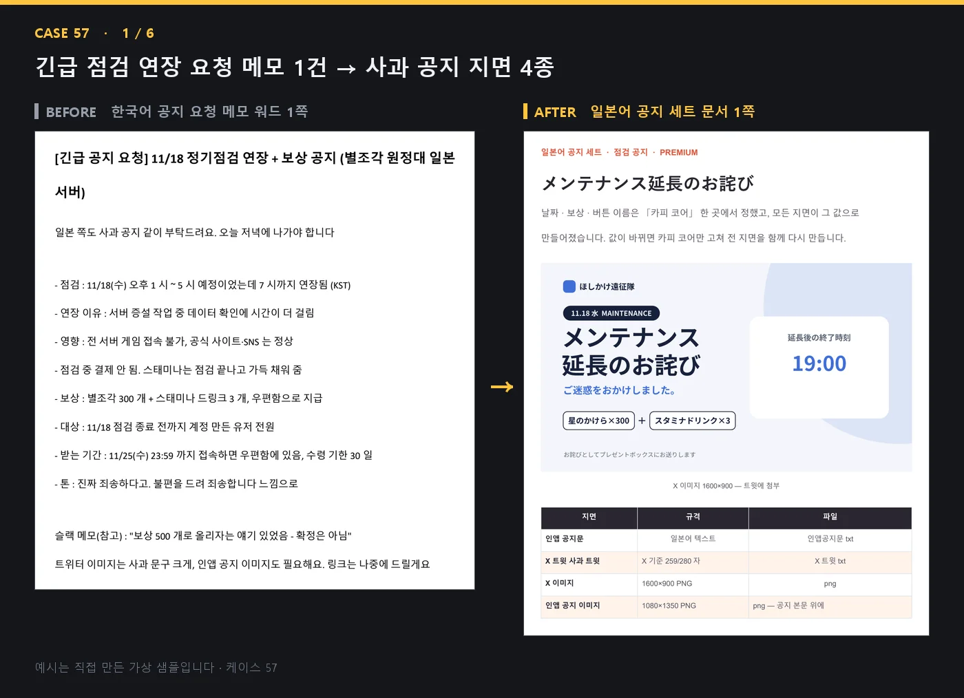The height and width of the screenshot is (698, 964).
Task: Click the '1080×1350 PNG' table cell
Action: click(669, 606)
